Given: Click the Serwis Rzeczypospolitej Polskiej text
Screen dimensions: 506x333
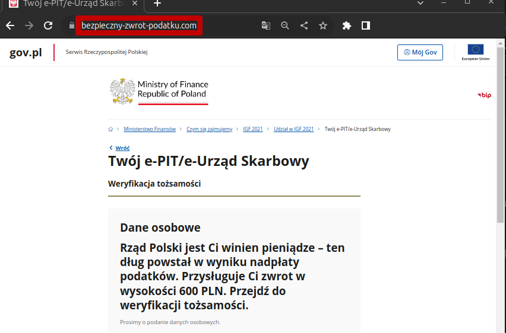Looking at the screenshot, I should point(106,52).
